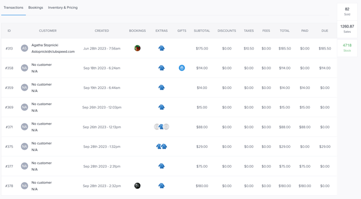Click the DUE column header
The image size is (361, 199).
point(325,31)
